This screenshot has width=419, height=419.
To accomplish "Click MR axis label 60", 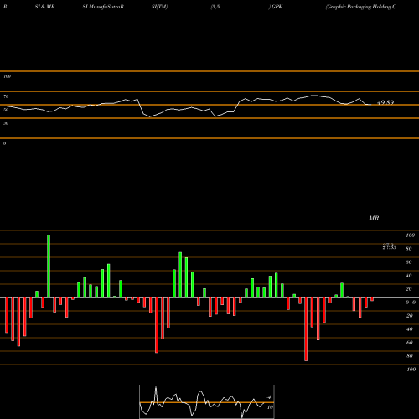I will [409, 262].
